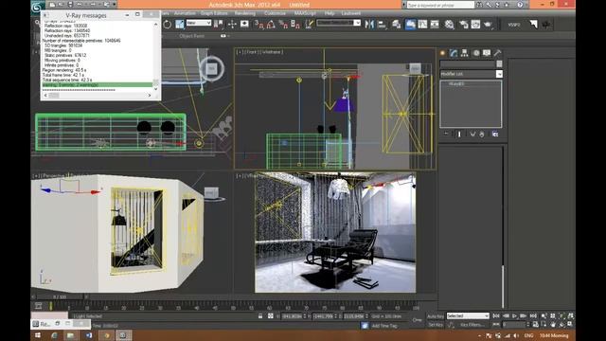Open reference coordinate system View dropdown
This screenshot has width=606, height=341.
click(x=199, y=23)
